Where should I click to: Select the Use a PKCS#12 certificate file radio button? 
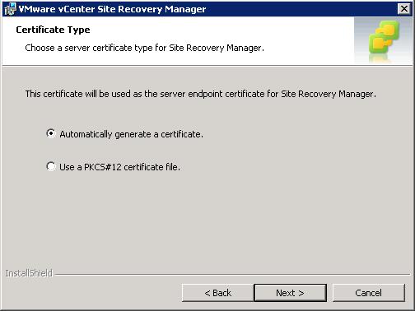[51, 166]
